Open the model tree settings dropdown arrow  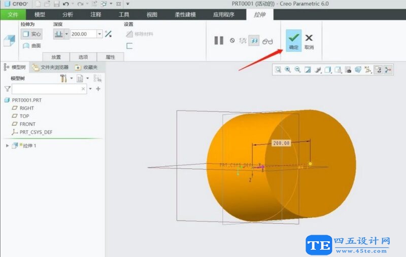pos(72,78)
